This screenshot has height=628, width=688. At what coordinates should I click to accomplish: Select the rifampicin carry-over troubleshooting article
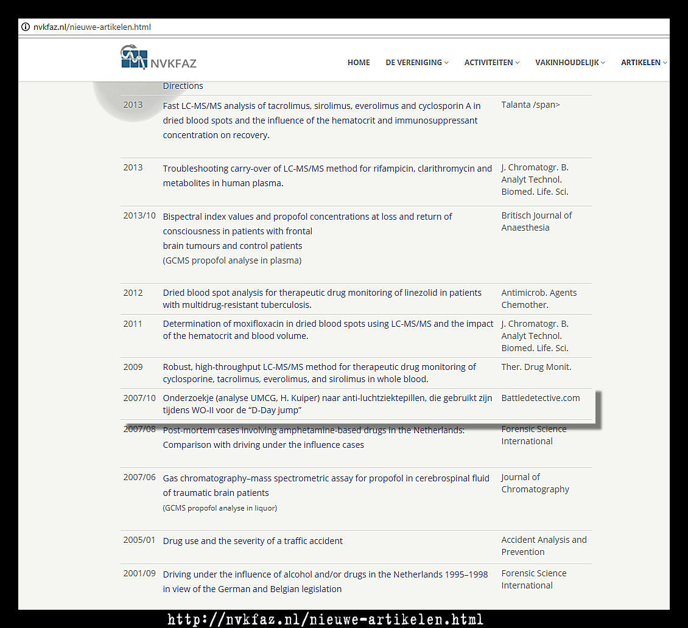327,175
